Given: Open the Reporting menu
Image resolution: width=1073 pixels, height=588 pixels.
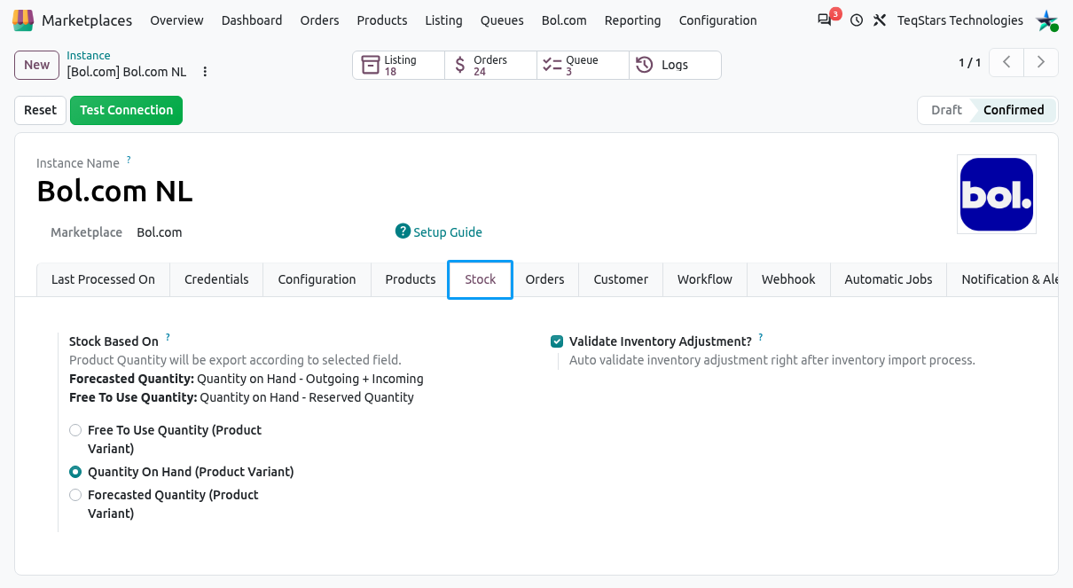Looking at the screenshot, I should pyautogui.click(x=632, y=20).
